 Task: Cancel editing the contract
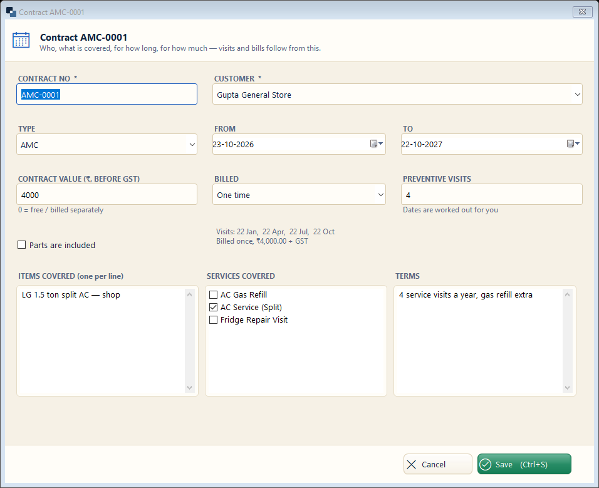[438, 464]
